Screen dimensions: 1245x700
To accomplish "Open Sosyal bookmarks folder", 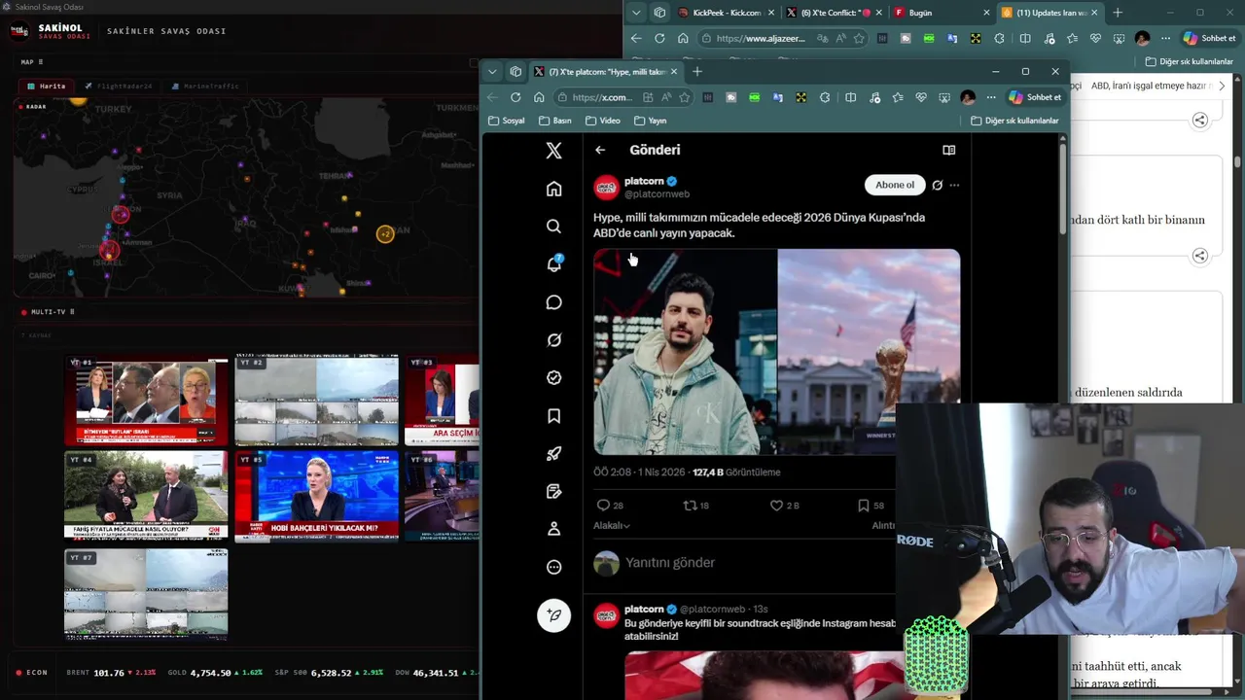I will tap(507, 121).
